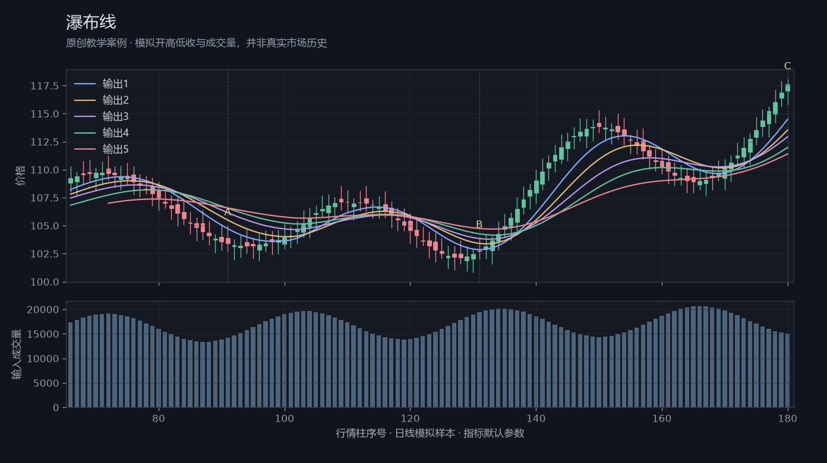Select legend entry 输出5
The height and width of the screenshot is (463, 827).
coord(115,149)
